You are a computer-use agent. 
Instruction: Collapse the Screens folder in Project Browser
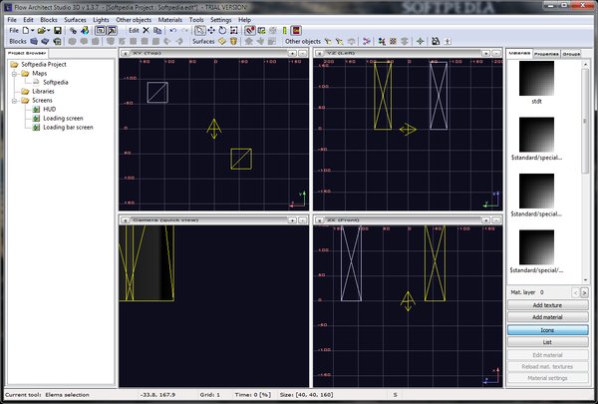pyautogui.click(x=12, y=101)
